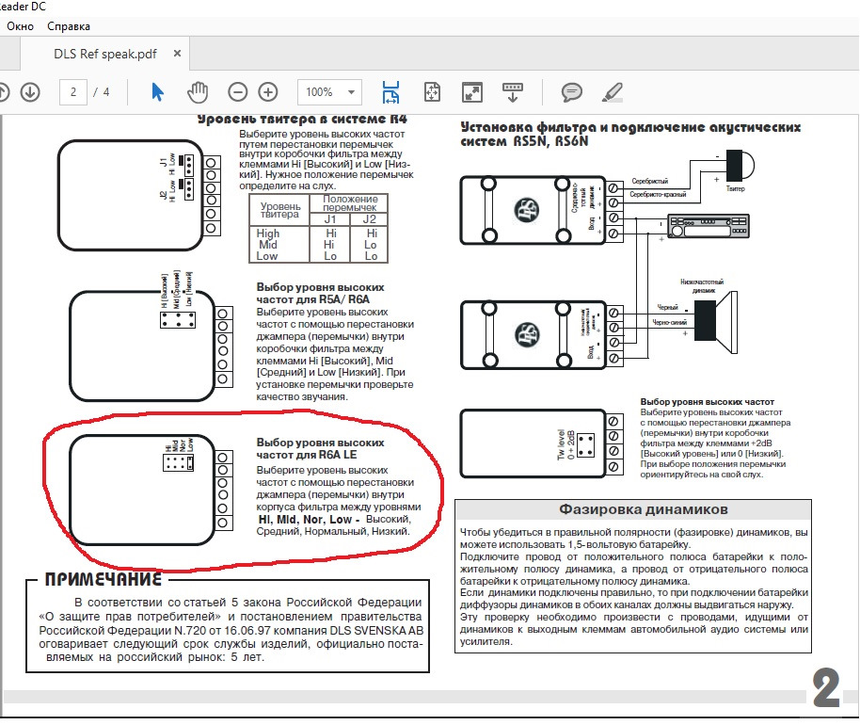The height and width of the screenshot is (725, 860).
Task: Click the '/ 4' total pages indicator
Action: click(x=101, y=92)
